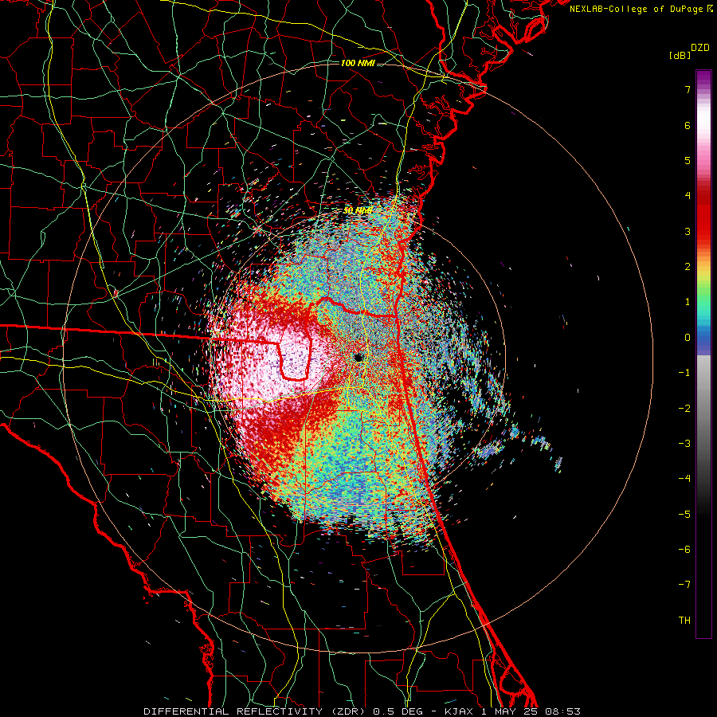
Task: Click the black KJAX radar site dot
Action: pos(358,357)
